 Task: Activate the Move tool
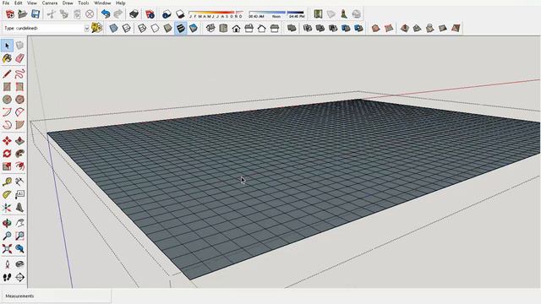tap(7, 141)
